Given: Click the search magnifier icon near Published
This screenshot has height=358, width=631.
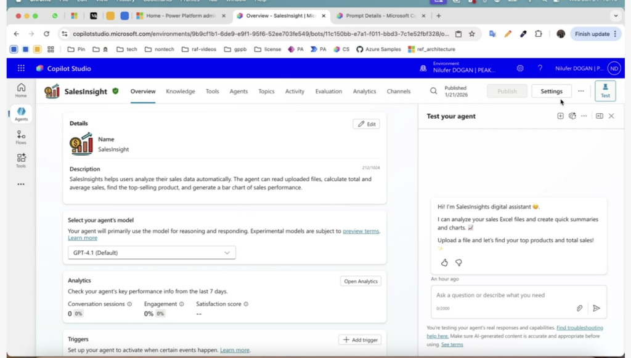Looking at the screenshot, I should 434,91.
